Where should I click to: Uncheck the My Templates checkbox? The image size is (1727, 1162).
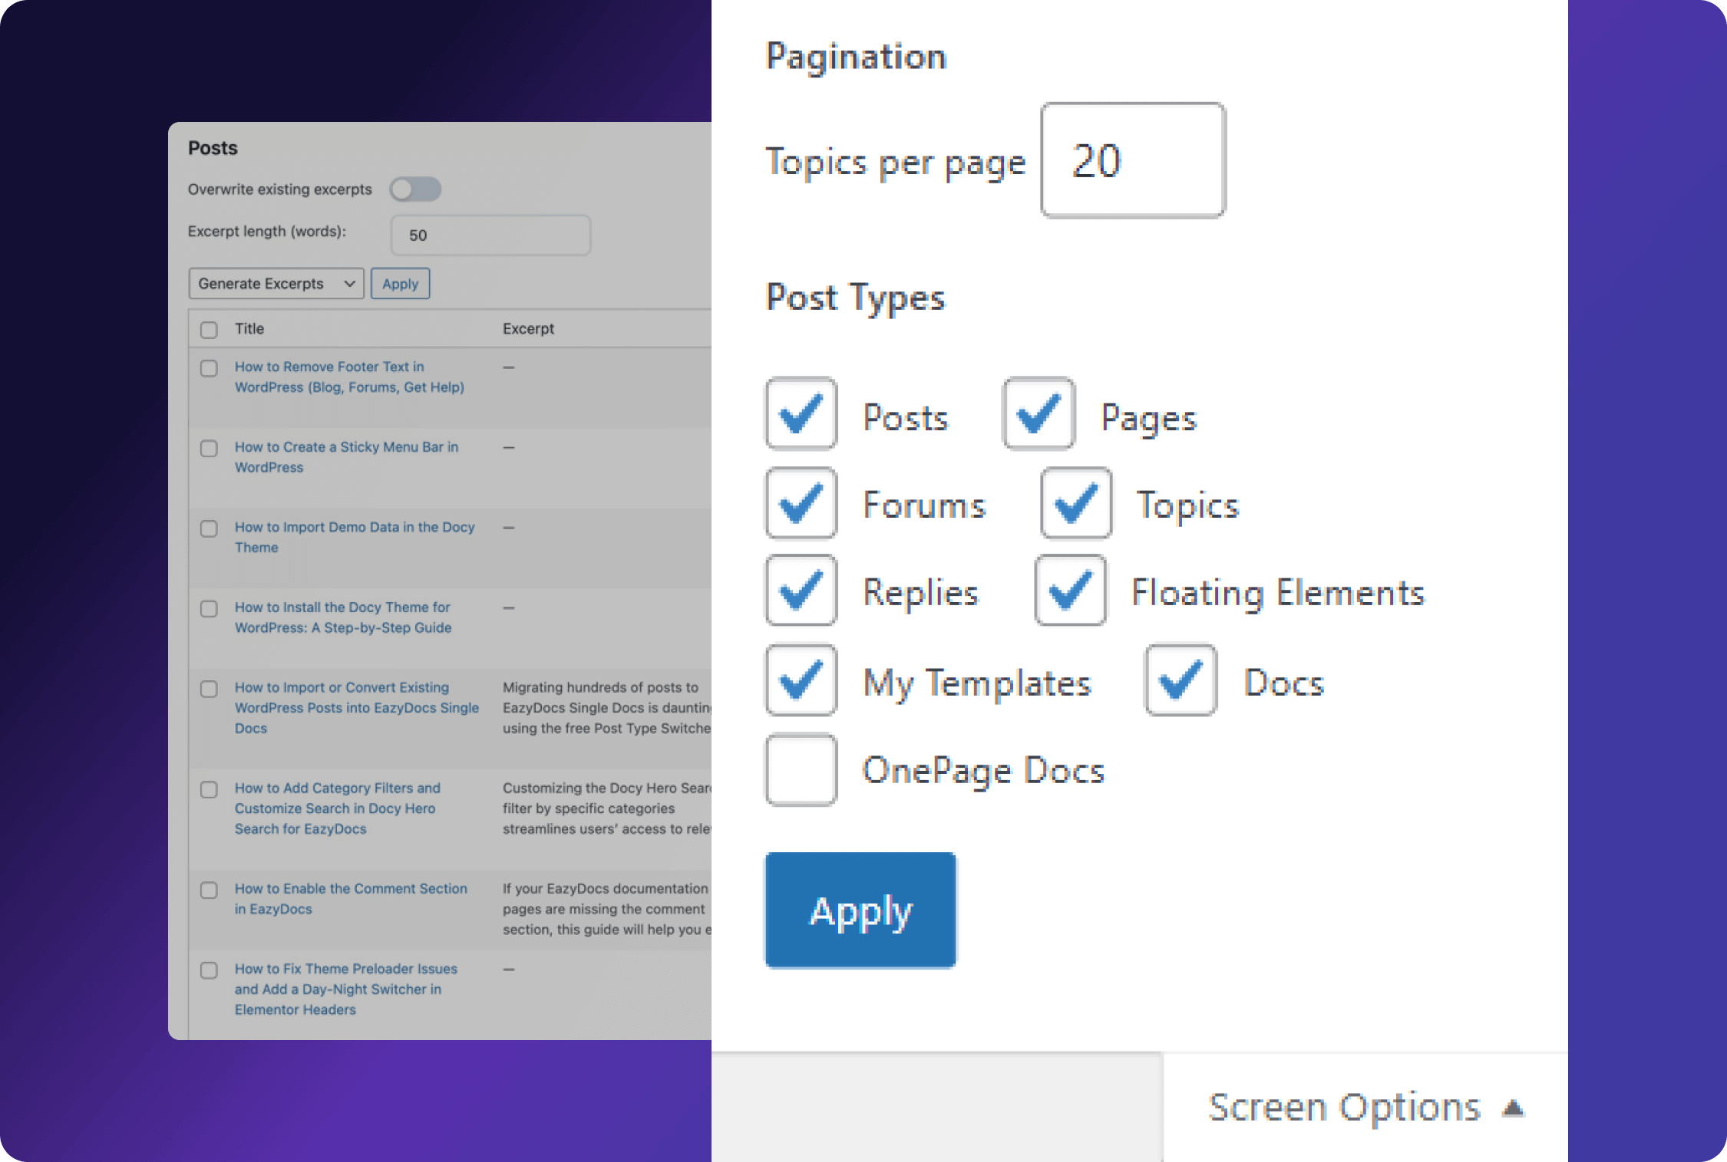[x=801, y=680]
